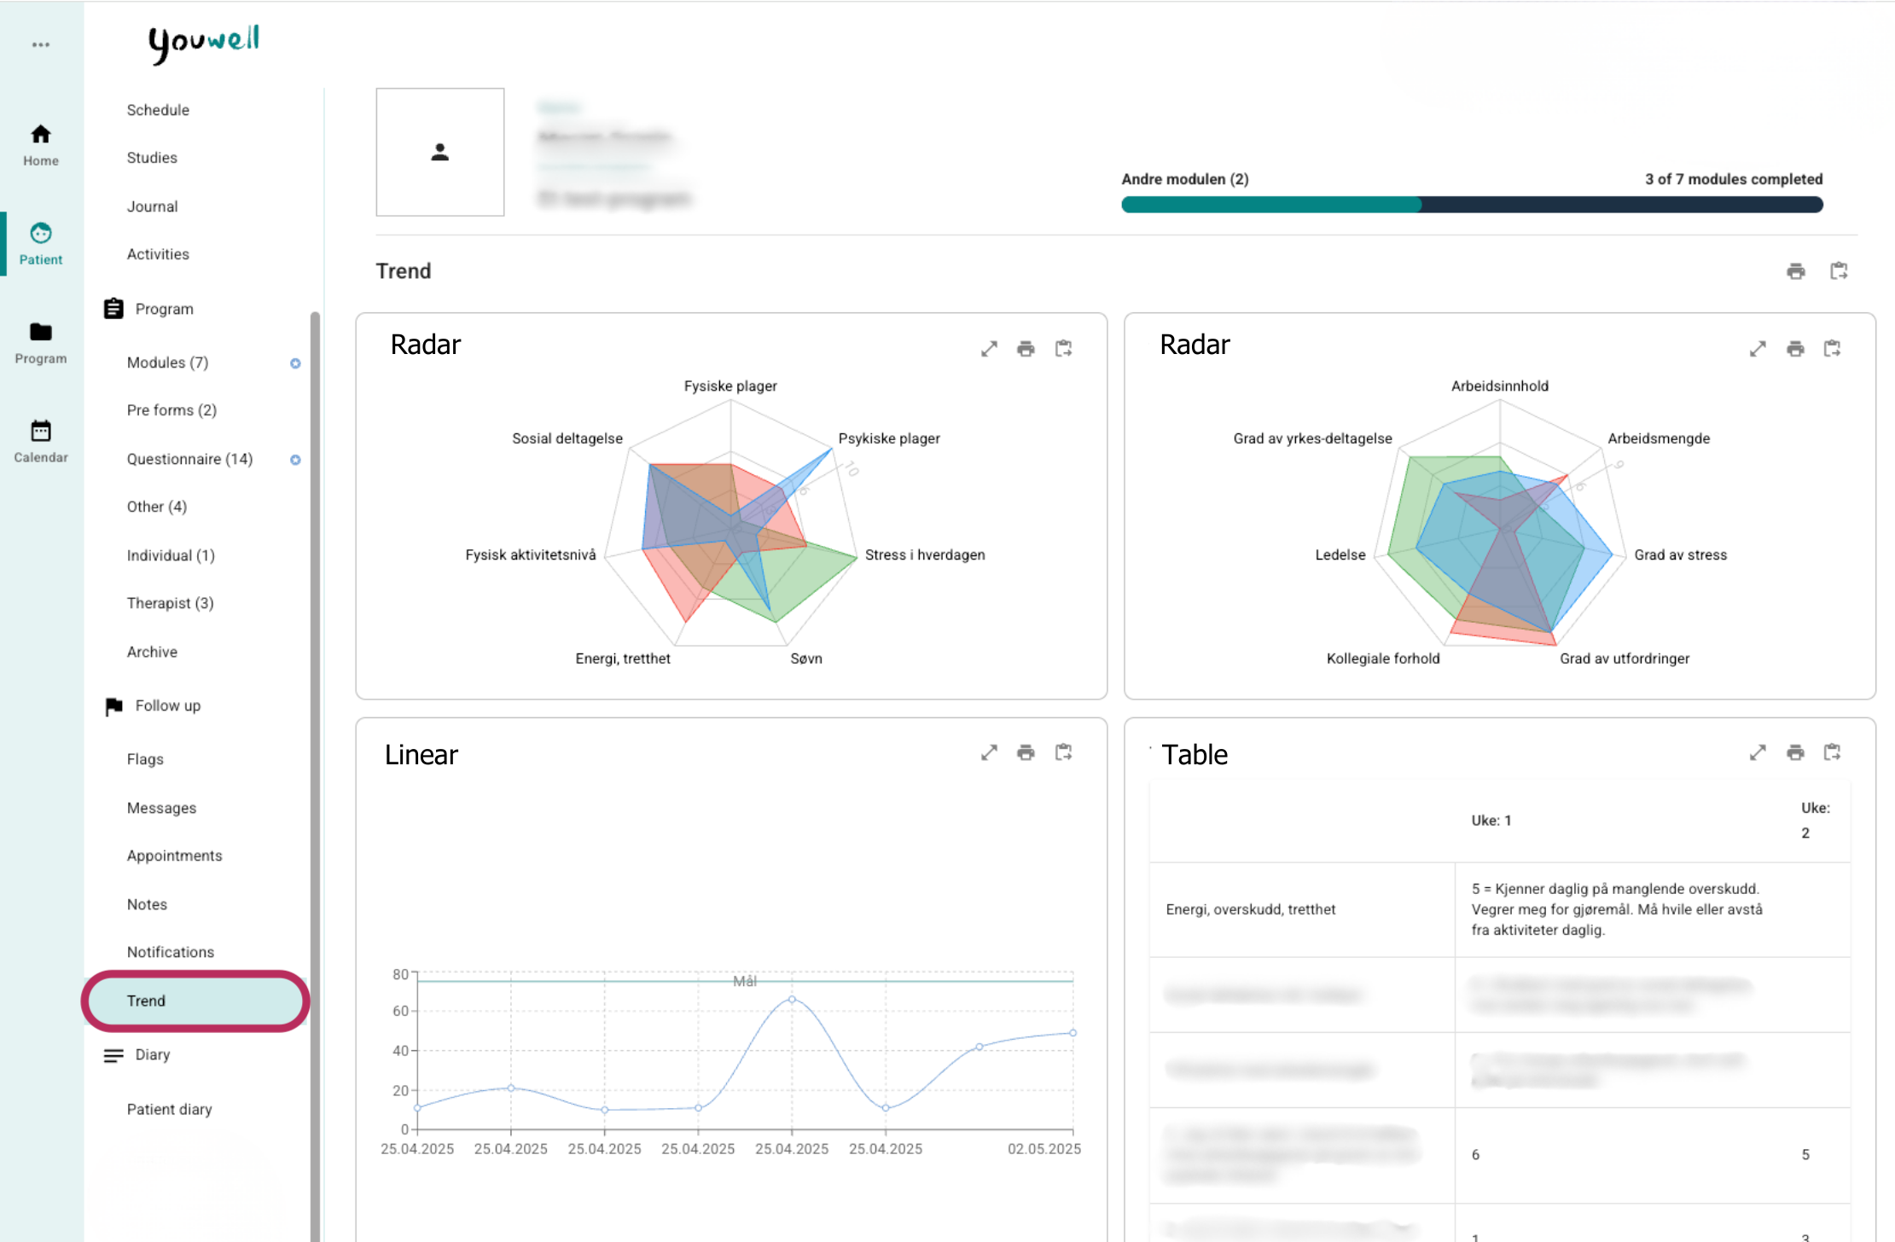Open Calendar from the left rail
1895x1242 pixels.
click(40, 441)
